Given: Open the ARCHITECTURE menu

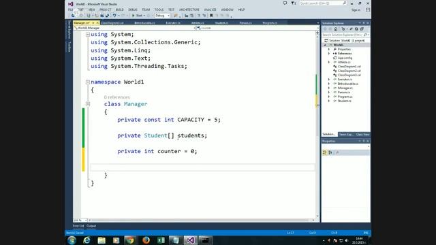Looking at the screenshot, I should click(189, 10).
